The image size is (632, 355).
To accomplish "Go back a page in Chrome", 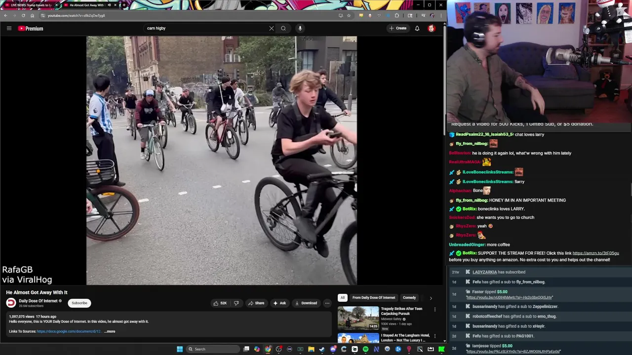I will pos(5,15).
